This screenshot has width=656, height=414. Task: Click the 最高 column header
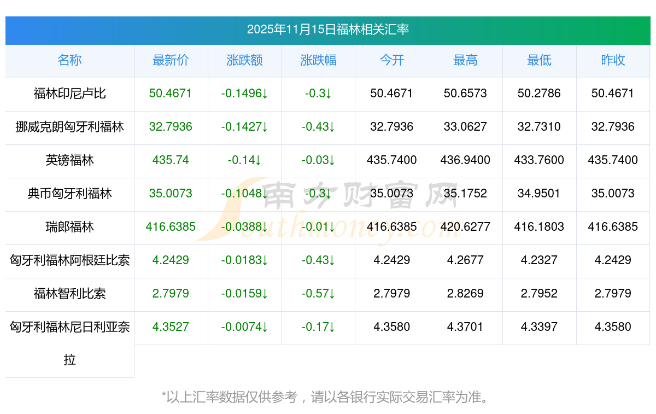coord(465,61)
